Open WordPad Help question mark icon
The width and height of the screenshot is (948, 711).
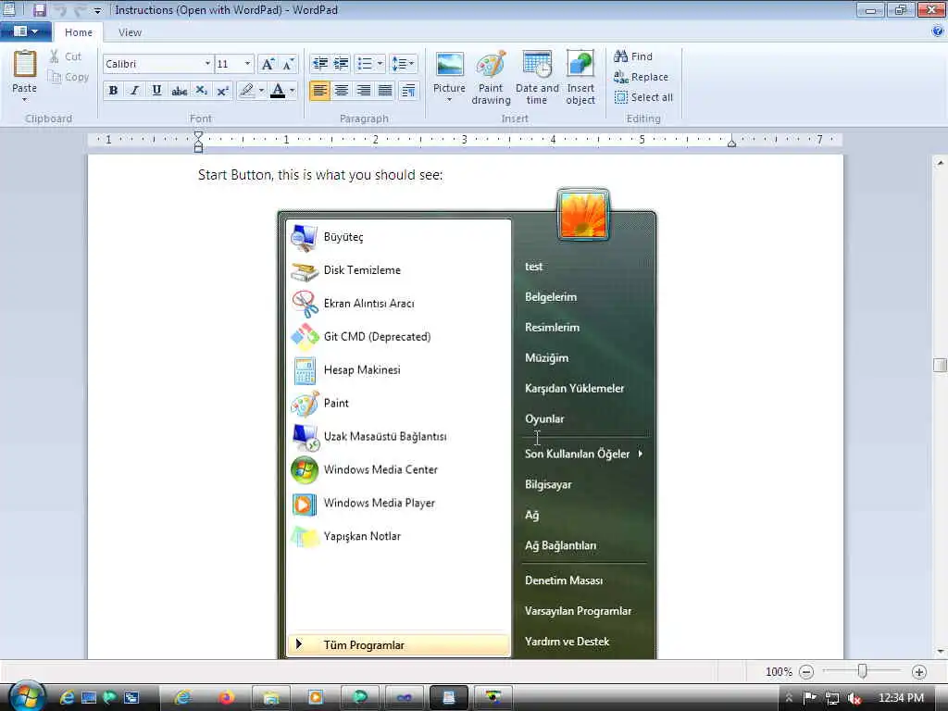click(938, 31)
